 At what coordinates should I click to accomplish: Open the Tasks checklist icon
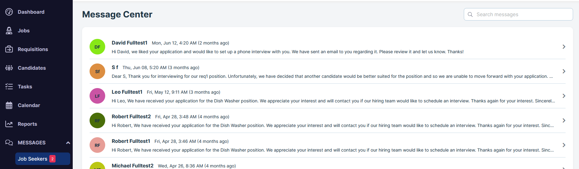point(9,87)
